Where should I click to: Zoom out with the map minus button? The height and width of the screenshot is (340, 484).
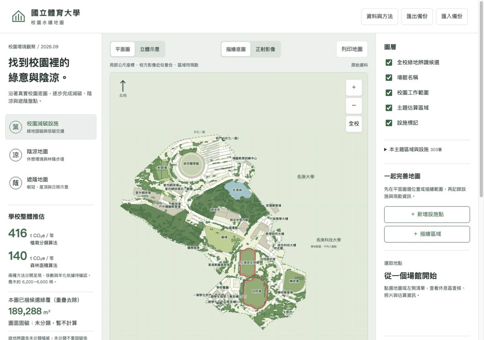(354, 106)
